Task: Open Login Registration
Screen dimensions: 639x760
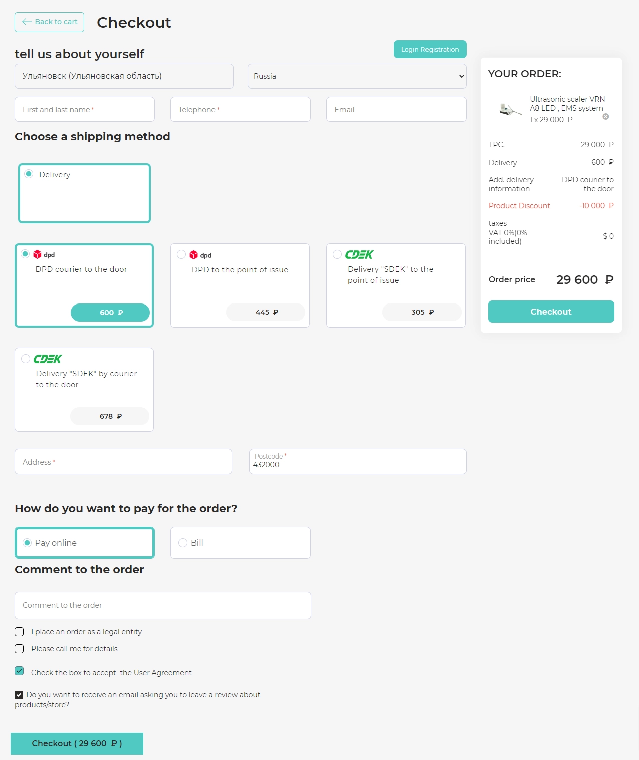Action: click(x=430, y=49)
